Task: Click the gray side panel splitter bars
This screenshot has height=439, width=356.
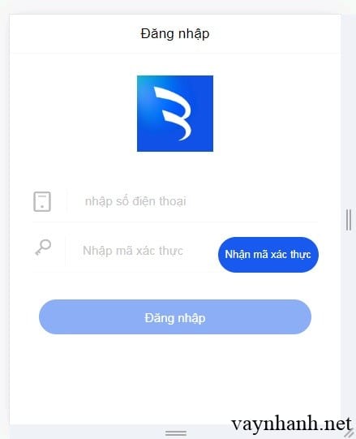Action: pyautogui.click(x=349, y=219)
